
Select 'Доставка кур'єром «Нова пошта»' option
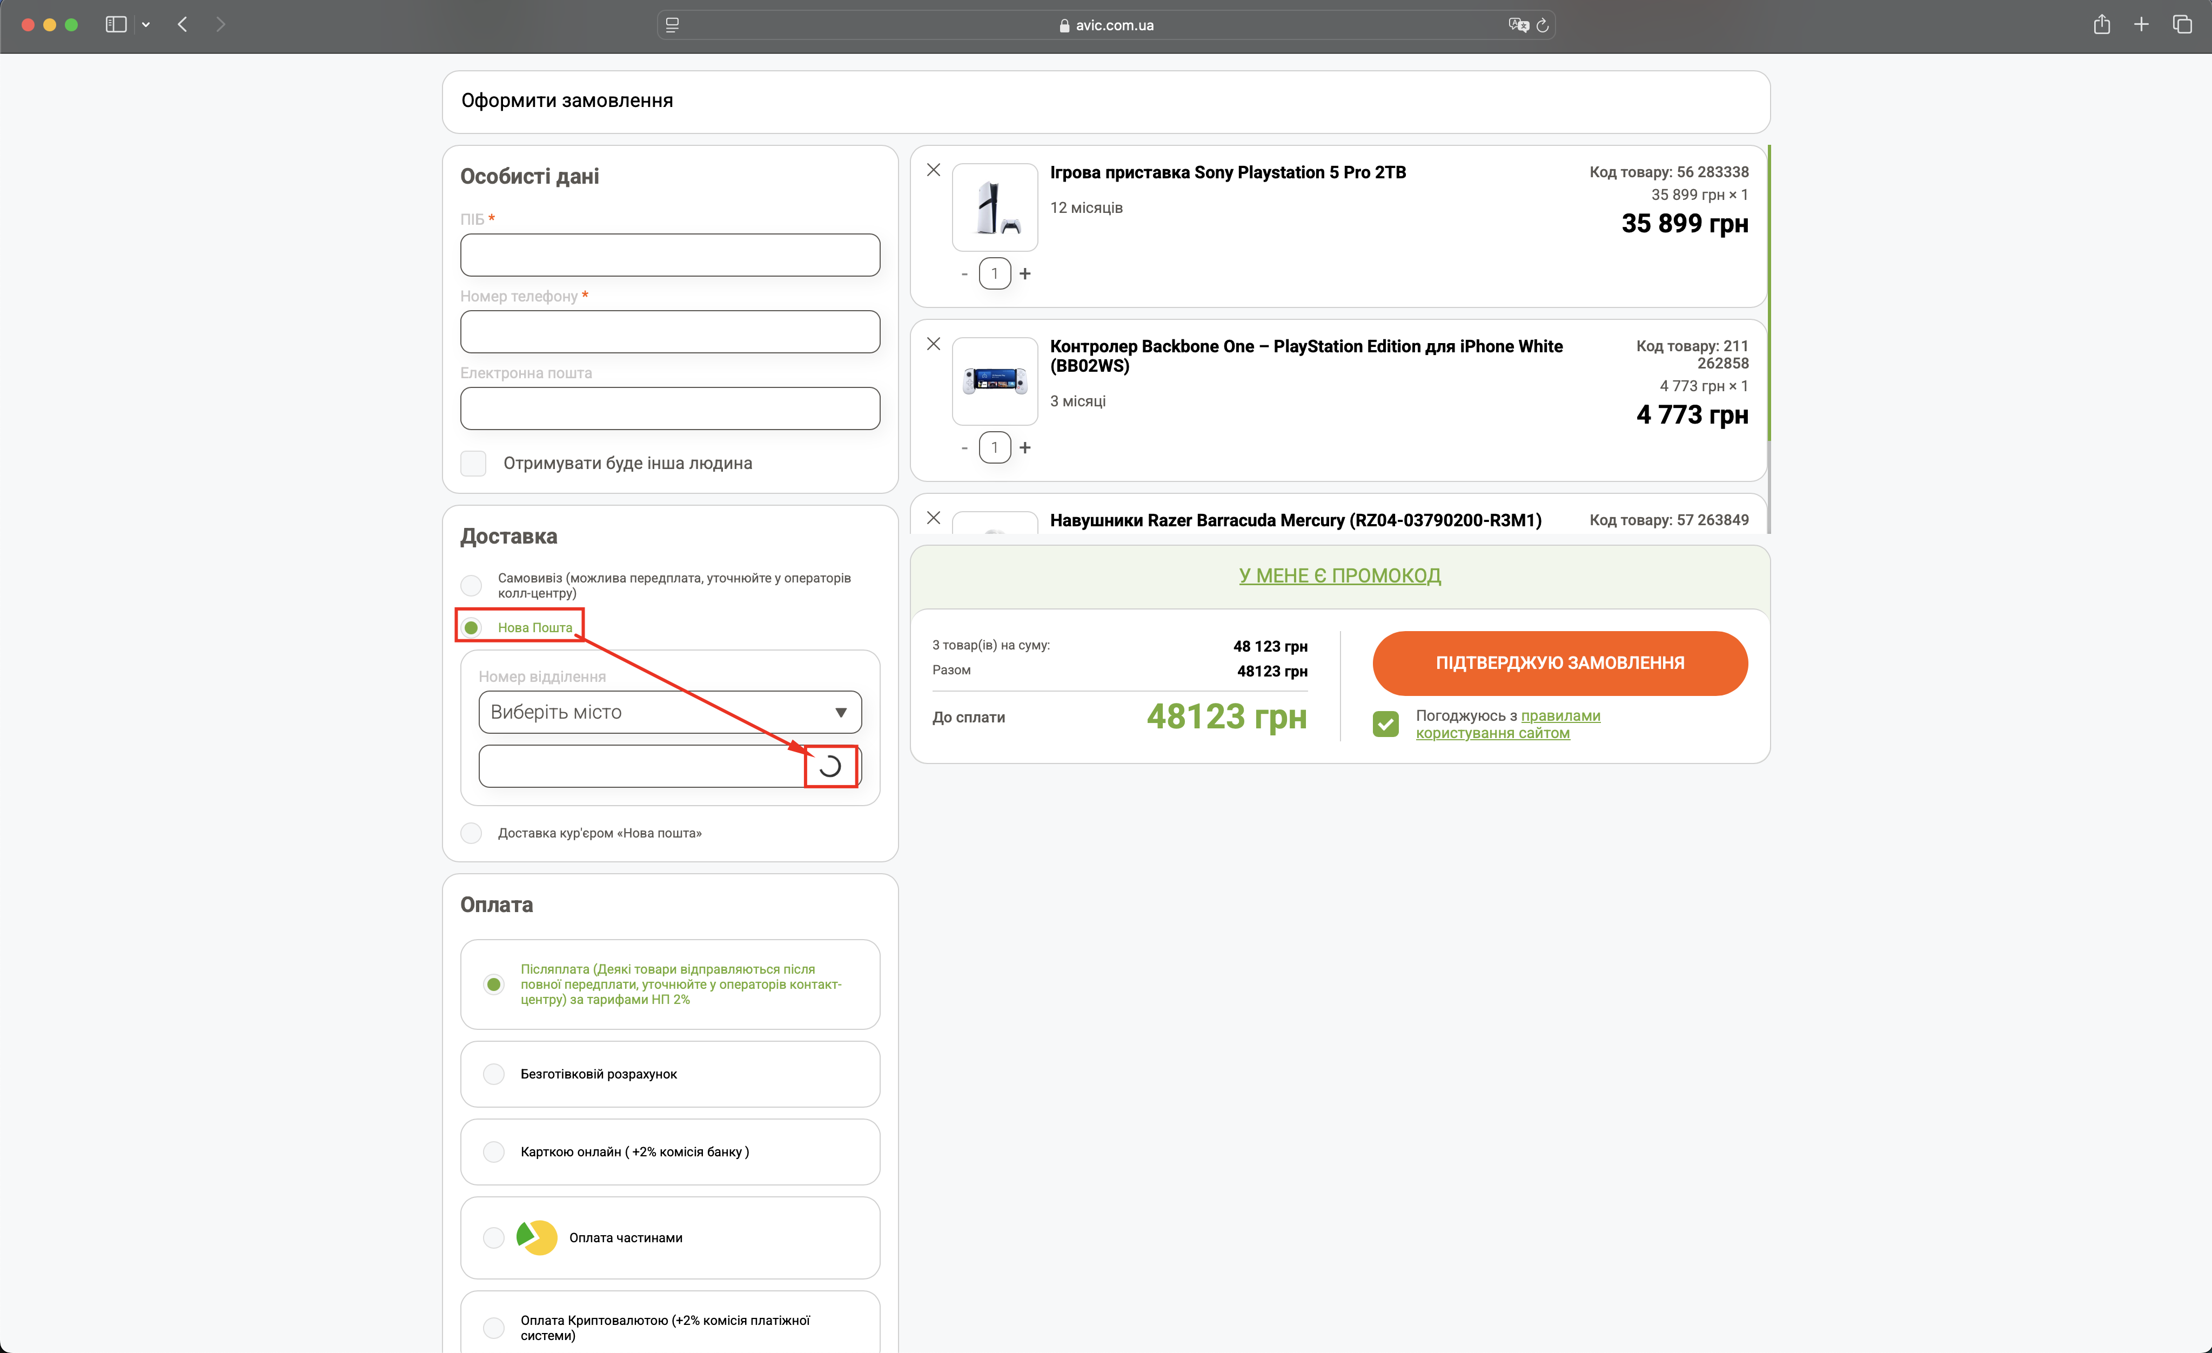coord(471,833)
